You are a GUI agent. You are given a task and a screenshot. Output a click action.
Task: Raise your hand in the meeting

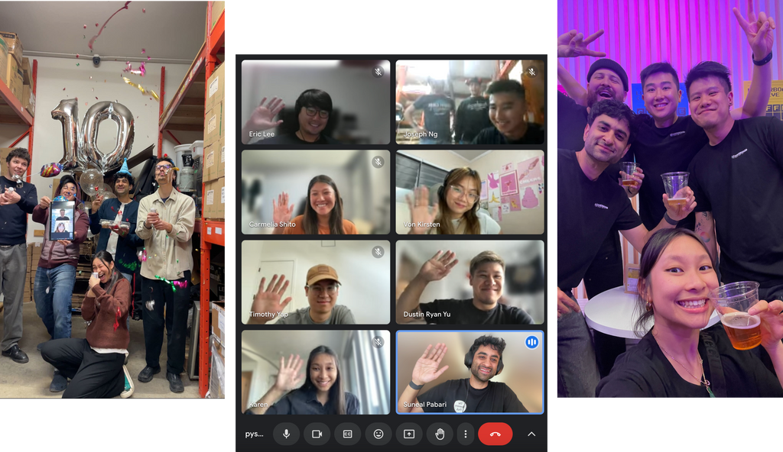tap(440, 434)
